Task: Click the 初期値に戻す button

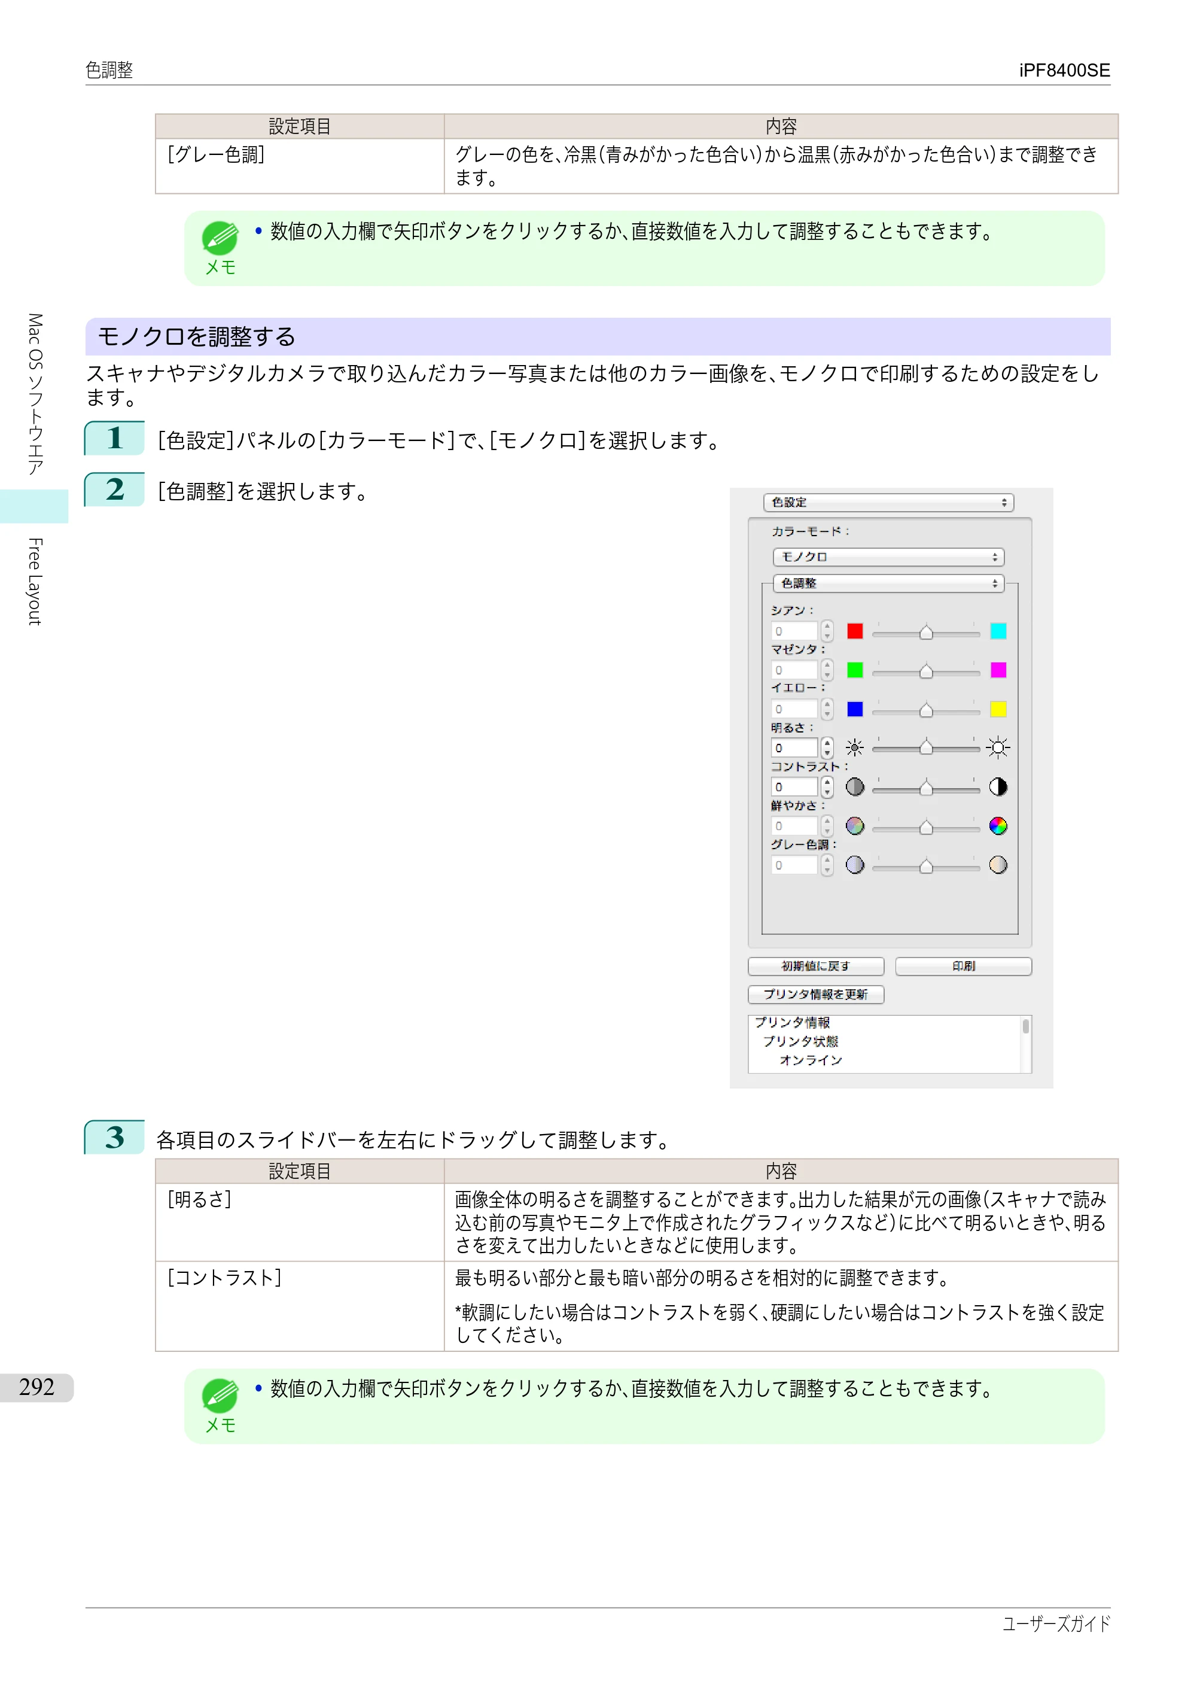Action: pos(816,966)
